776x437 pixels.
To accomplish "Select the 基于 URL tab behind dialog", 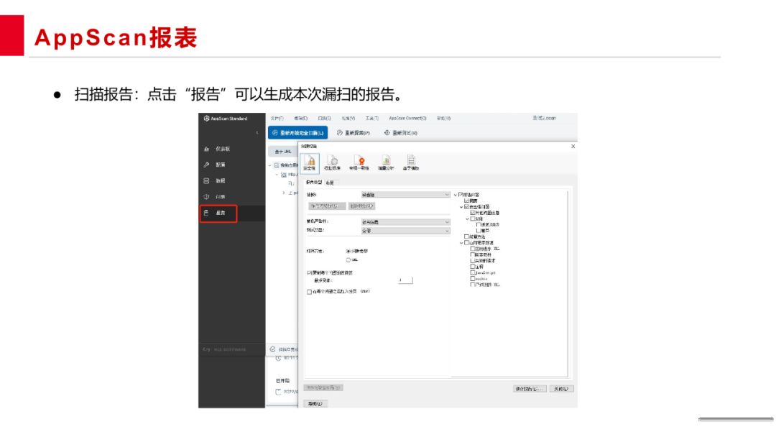I will (283, 152).
